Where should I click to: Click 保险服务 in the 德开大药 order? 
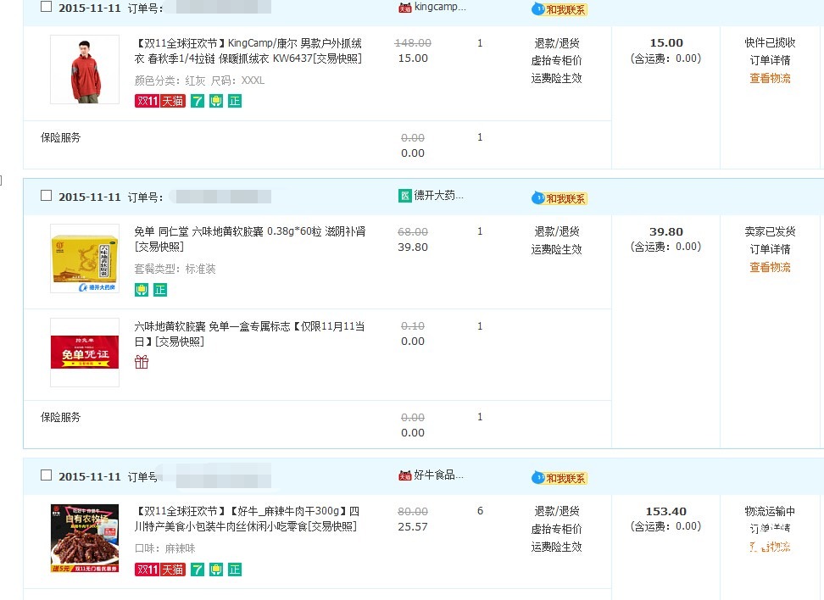coord(60,417)
